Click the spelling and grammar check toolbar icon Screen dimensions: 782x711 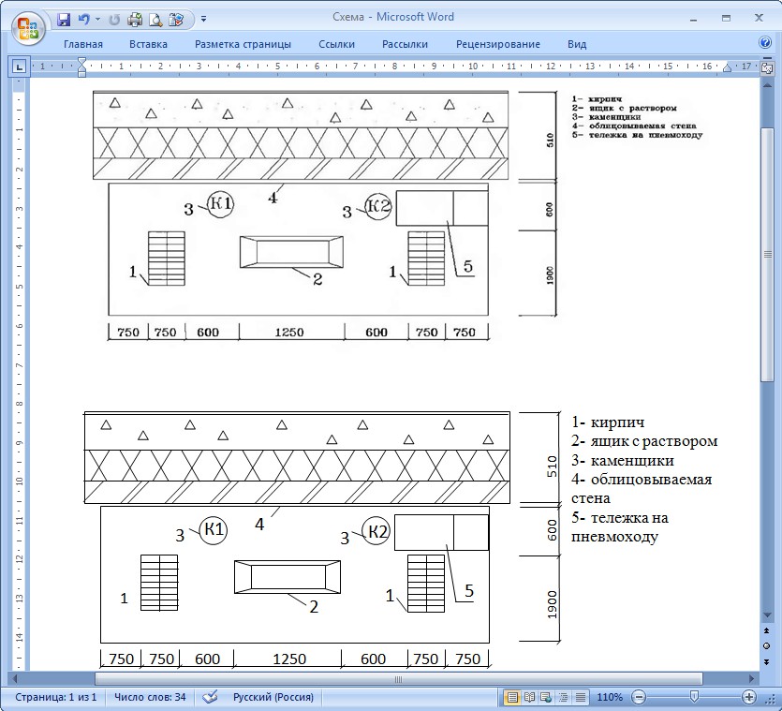click(176, 20)
